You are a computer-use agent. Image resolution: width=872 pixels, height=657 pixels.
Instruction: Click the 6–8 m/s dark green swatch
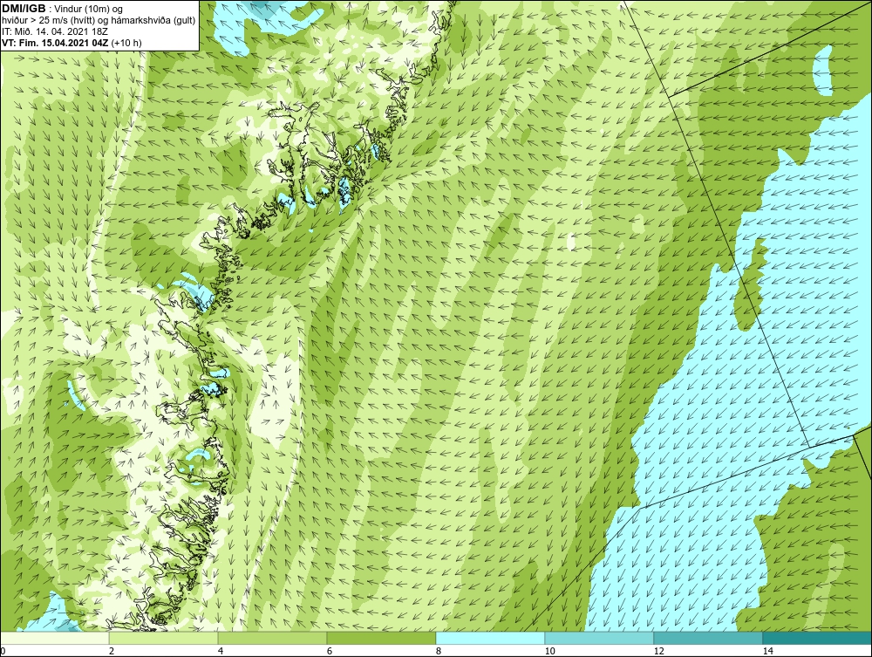(382, 638)
